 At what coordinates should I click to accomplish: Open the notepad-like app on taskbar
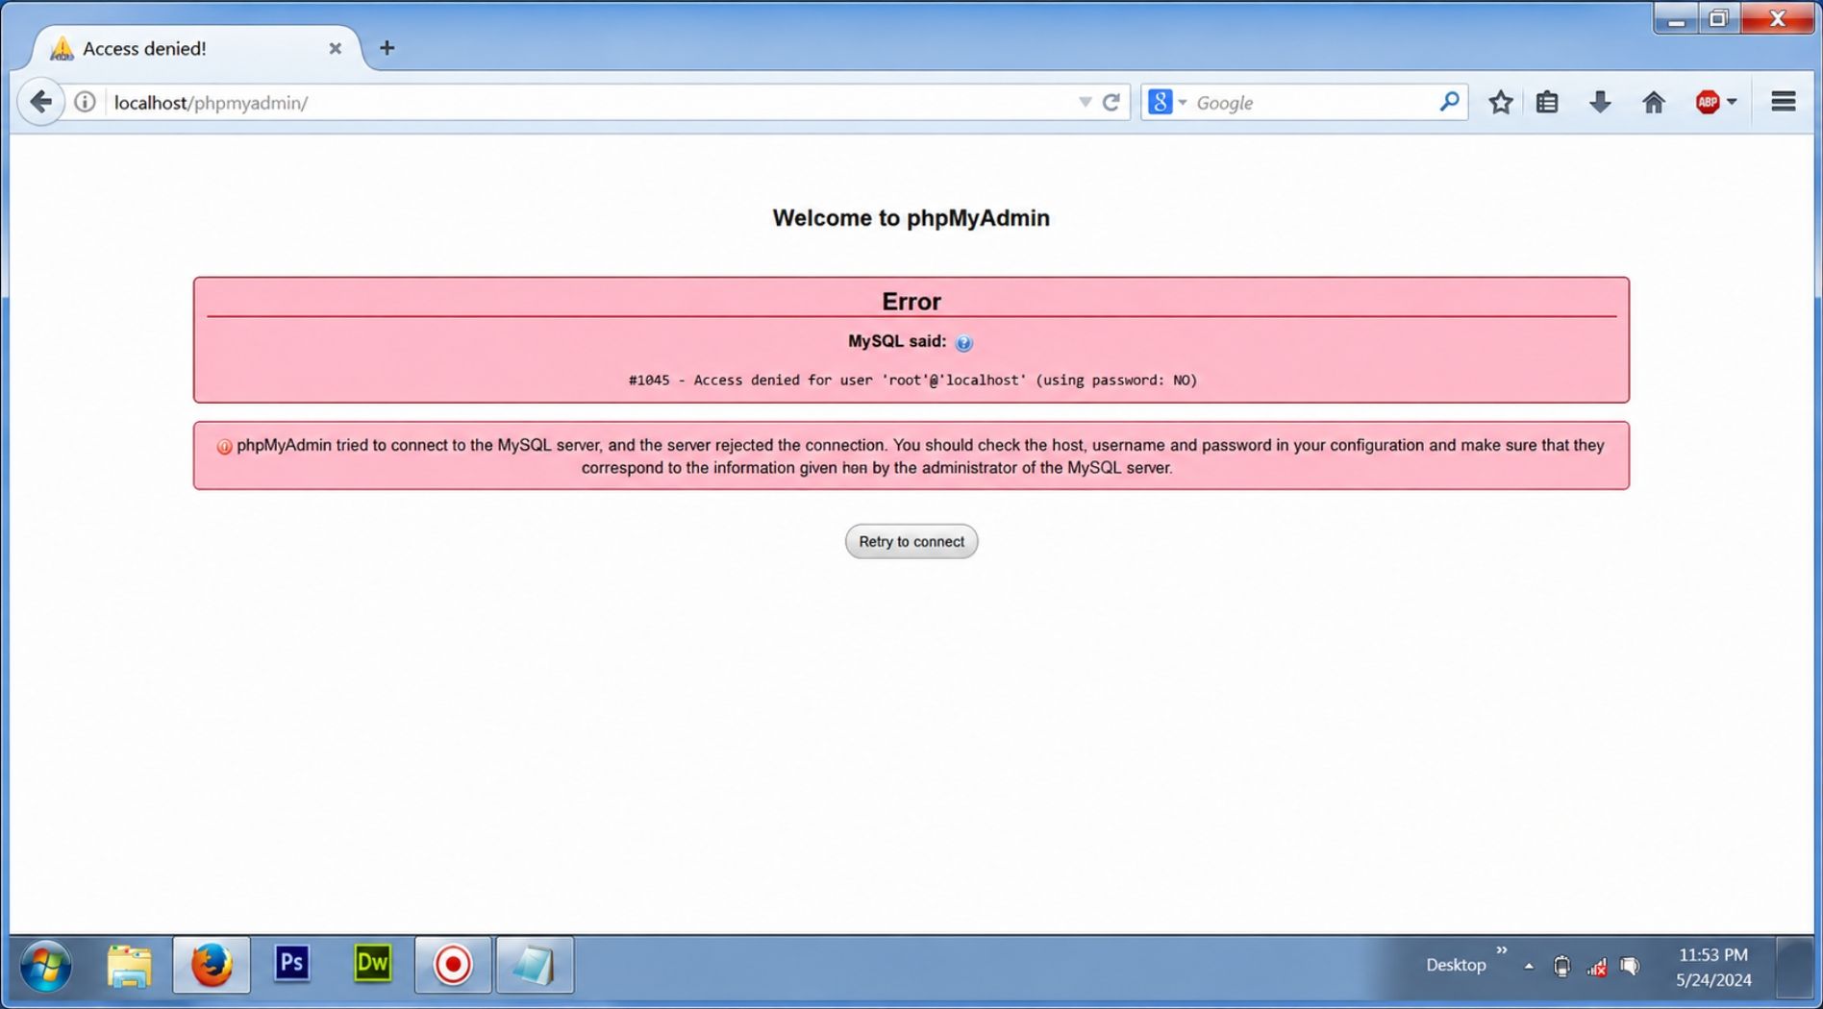point(535,965)
